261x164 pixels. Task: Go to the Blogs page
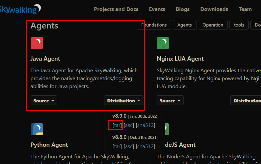pyautogui.click(x=183, y=9)
